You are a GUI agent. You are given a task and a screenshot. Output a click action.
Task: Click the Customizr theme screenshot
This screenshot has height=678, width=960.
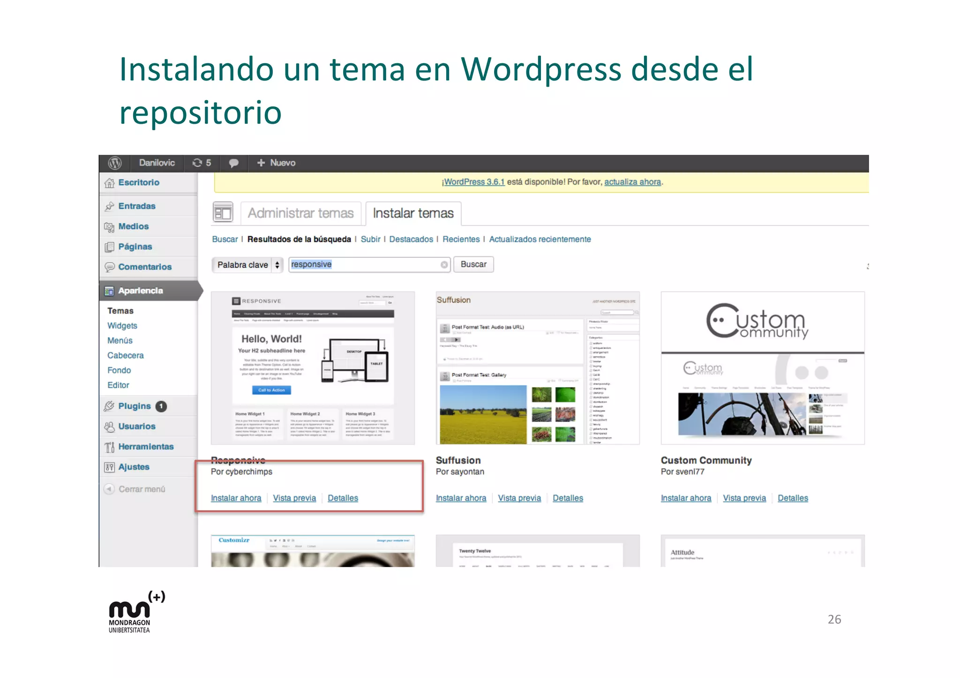313,551
